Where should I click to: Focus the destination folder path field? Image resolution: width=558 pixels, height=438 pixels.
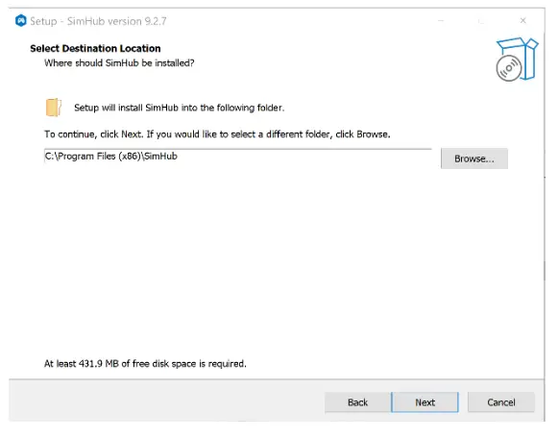pyautogui.click(x=238, y=157)
